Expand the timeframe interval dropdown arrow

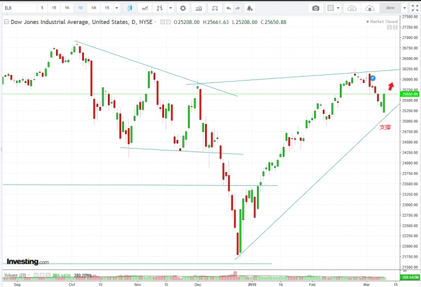click(x=117, y=8)
